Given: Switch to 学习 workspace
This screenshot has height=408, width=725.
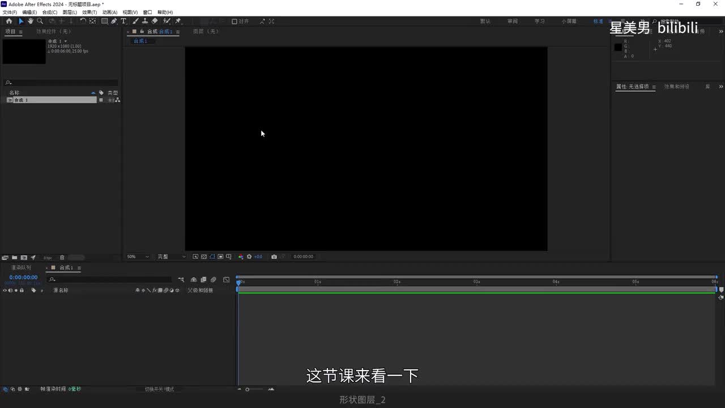Looking at the screenshot, I should pyautogui.click(x=540, y=21).
